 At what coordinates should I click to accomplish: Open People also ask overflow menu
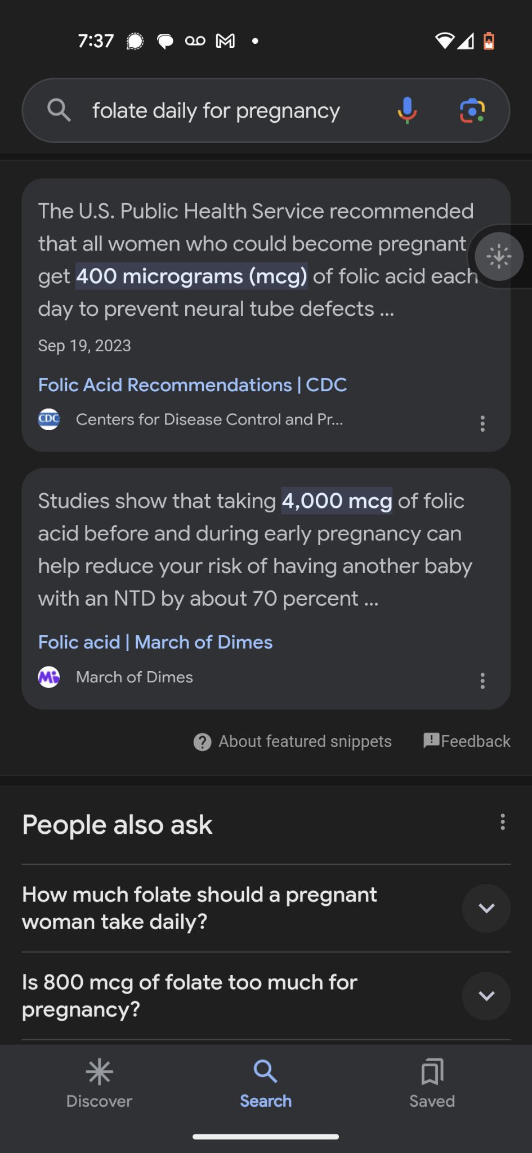pos(503,822)
